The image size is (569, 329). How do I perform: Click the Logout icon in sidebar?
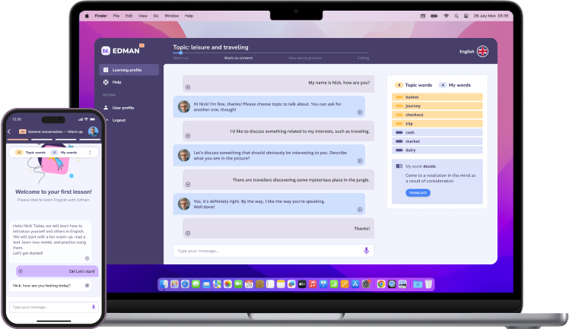pos(105,120)
